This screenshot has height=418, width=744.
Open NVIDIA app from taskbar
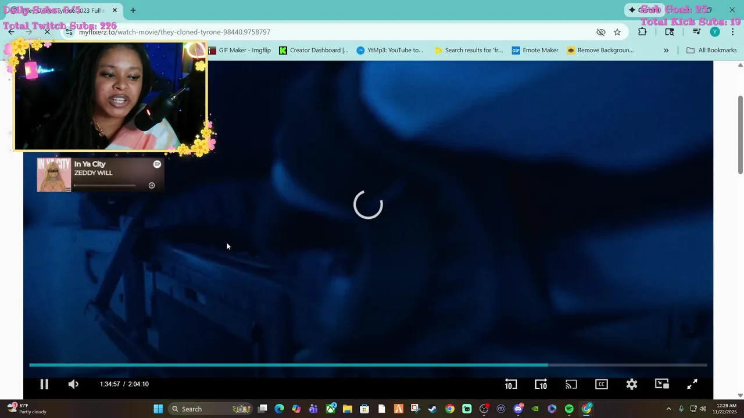(x=535, y=409)
